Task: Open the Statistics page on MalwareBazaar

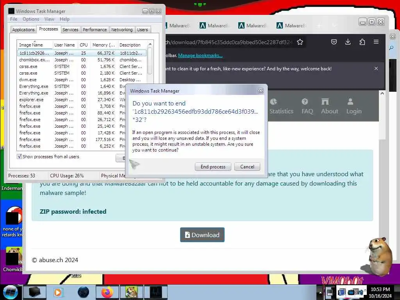Action: point(281,106)
